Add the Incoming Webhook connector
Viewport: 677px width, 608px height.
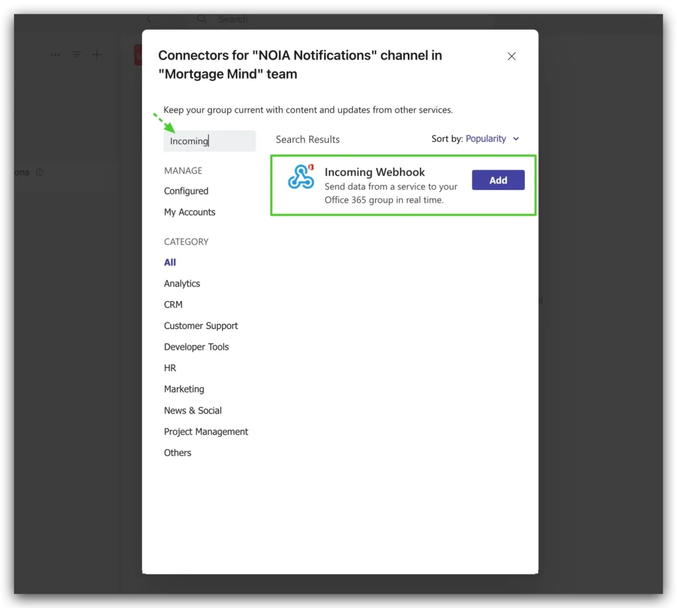pos(498,180)
